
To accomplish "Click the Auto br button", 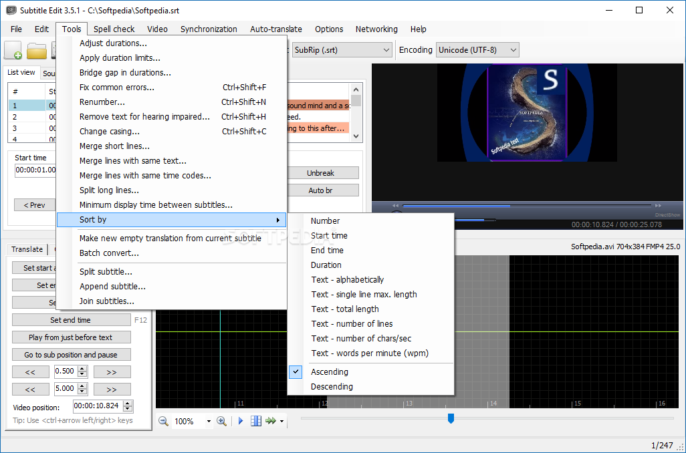I will pos(322,190).
